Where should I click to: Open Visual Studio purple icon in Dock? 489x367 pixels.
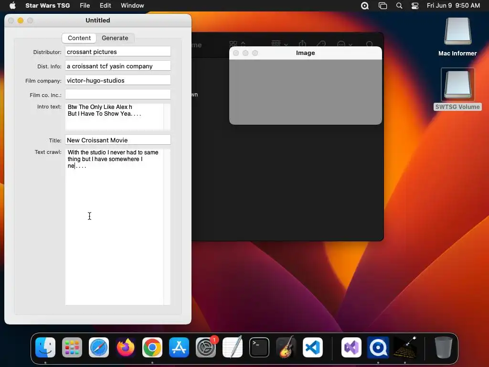tap(351, 347)
